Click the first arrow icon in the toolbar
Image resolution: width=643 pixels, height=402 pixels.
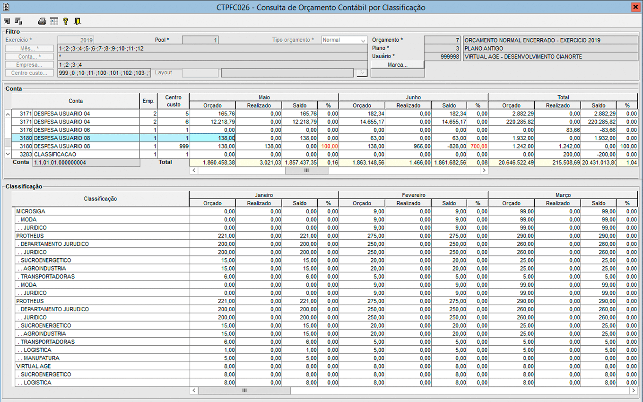[7, 21]
